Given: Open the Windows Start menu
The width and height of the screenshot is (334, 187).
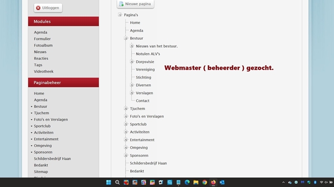Looking at the screenshot, I should pos(109,182).
